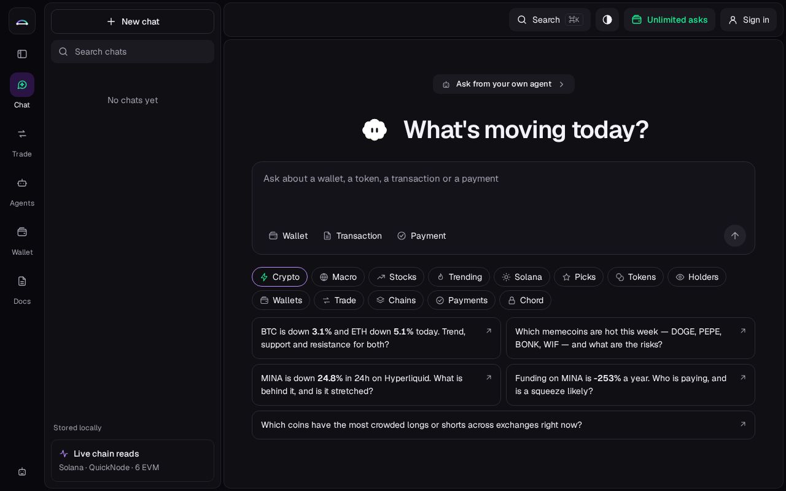
Task: Click the Sign in button
Action: (x=749, y=20)
